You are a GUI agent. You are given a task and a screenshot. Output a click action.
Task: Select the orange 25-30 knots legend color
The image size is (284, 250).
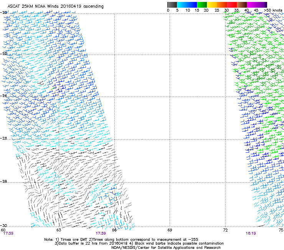tap(222, 5)
